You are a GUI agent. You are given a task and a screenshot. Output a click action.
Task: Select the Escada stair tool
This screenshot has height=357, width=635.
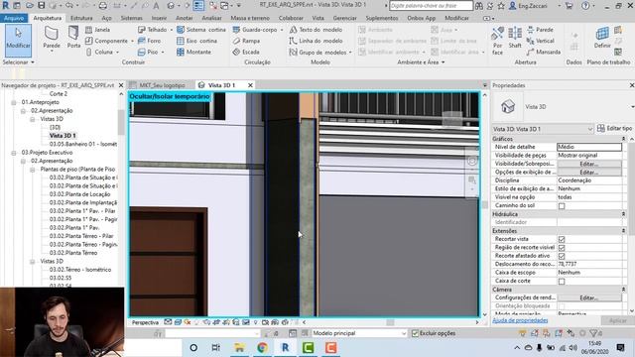246,53
